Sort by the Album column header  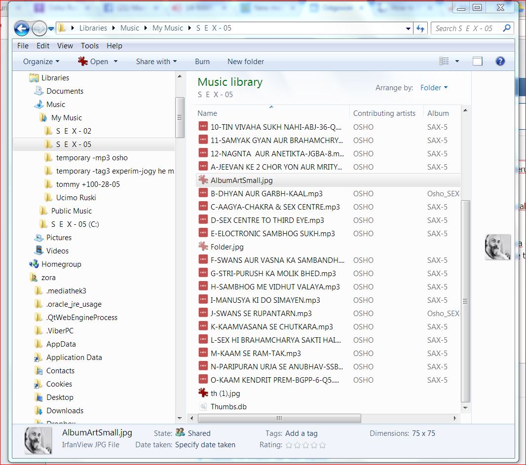(438, 113)
